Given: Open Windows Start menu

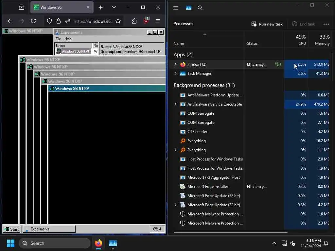Looking at the screenshot, I should tap(10, 243).
